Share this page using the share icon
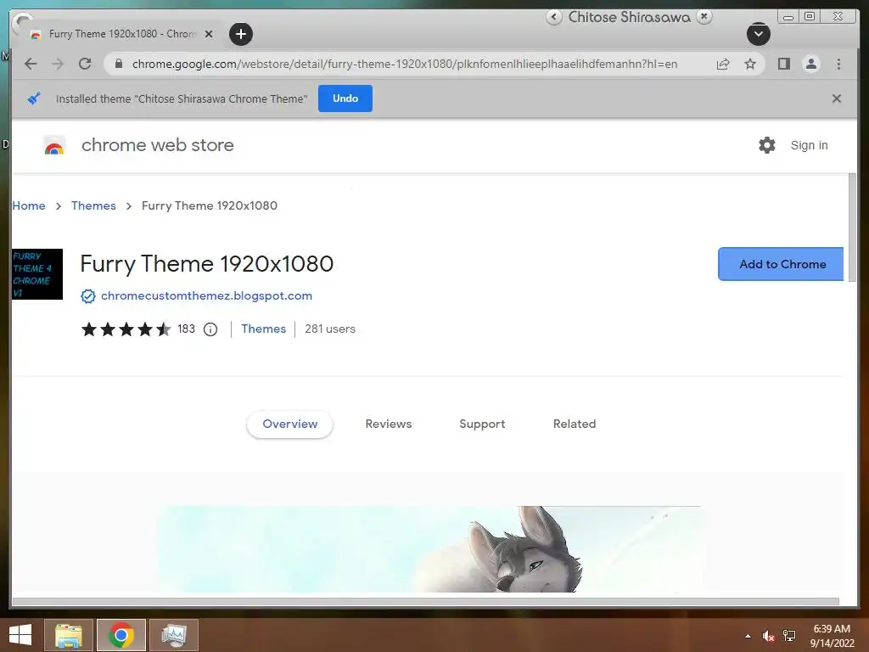This screenshot has height=652, width=869. [x=723, y=64]
